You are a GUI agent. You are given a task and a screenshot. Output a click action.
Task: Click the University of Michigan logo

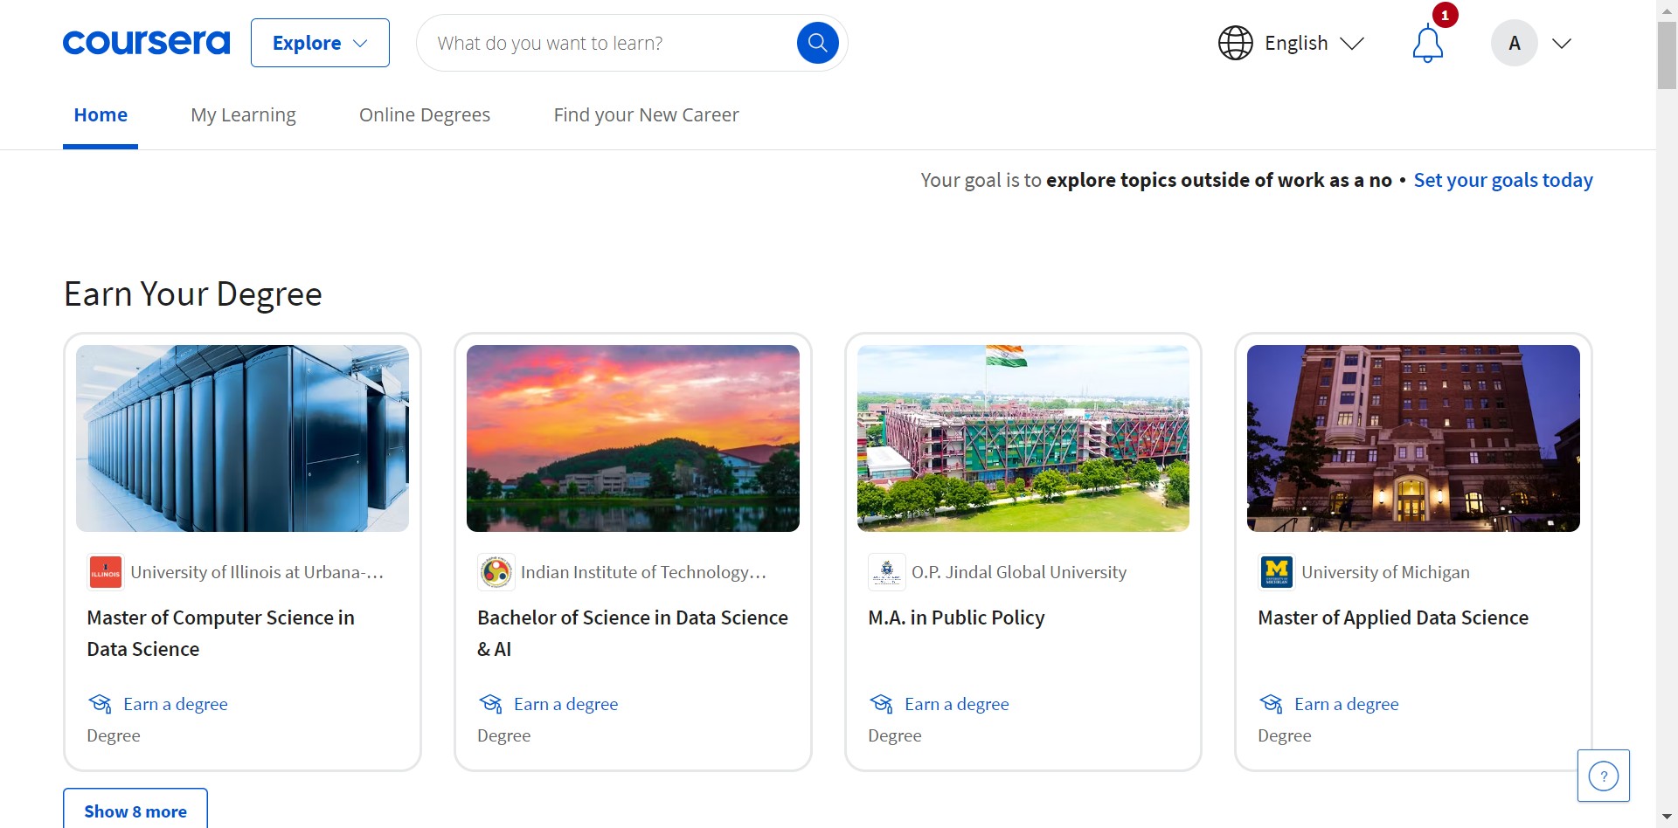[1276, 572]
